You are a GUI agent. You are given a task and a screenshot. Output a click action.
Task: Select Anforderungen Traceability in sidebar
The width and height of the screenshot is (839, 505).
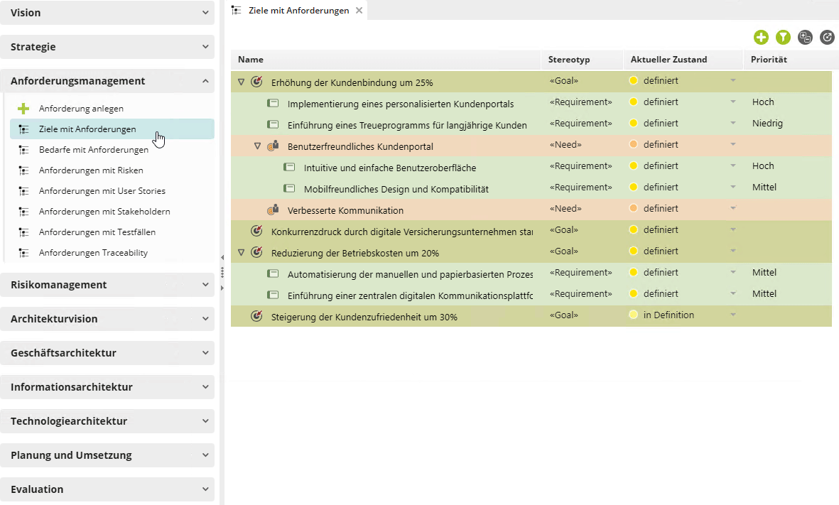(x=93, y=253)
